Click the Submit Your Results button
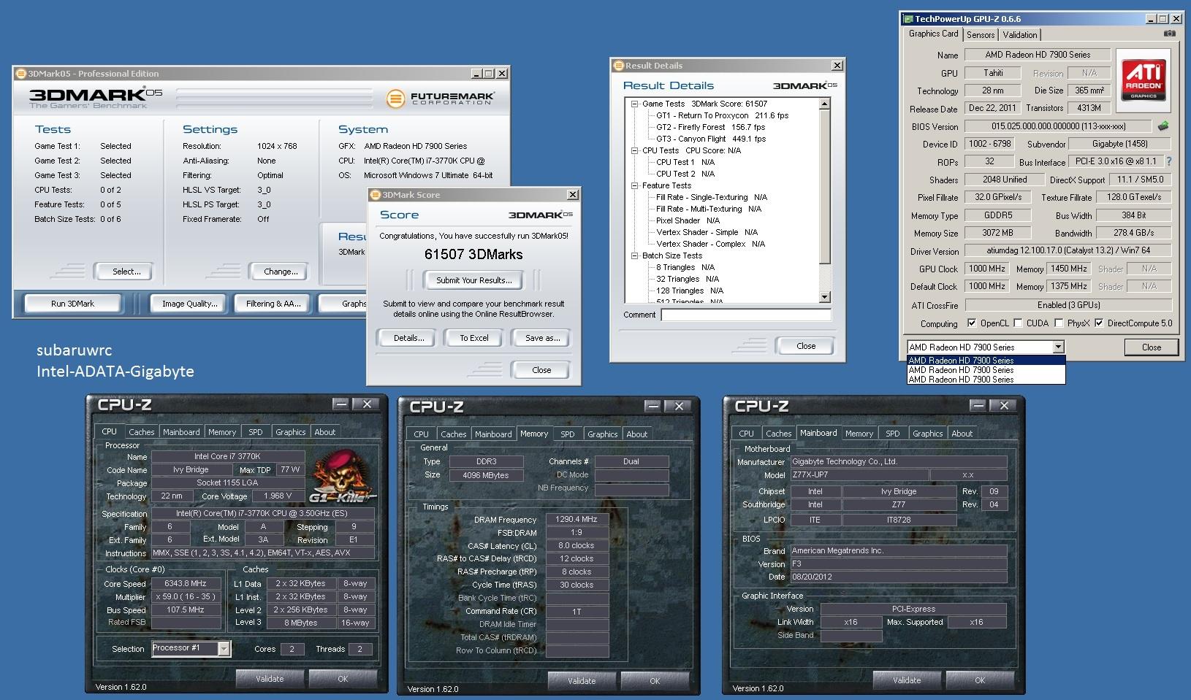 [474, 280]
